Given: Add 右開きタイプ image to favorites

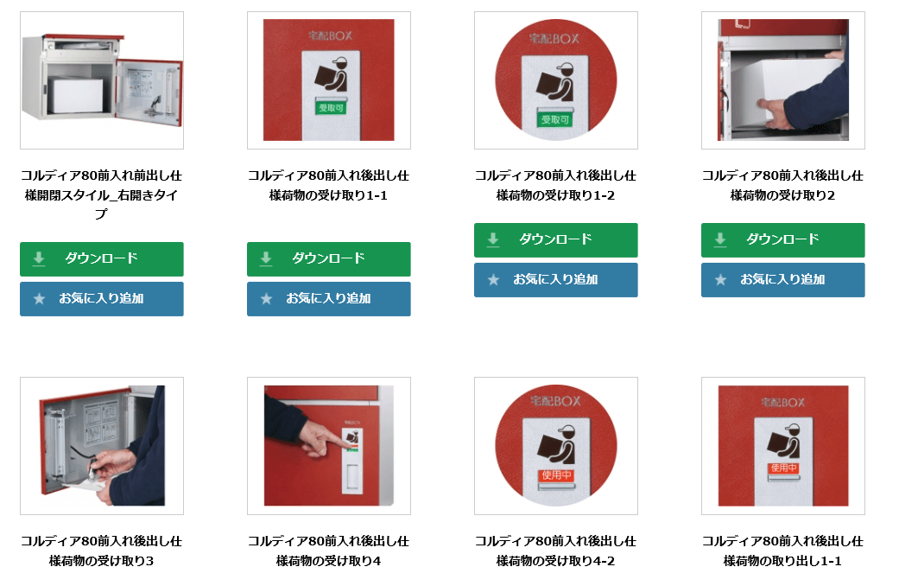Looking at the screenshot, I should click(x=101, y=299).
